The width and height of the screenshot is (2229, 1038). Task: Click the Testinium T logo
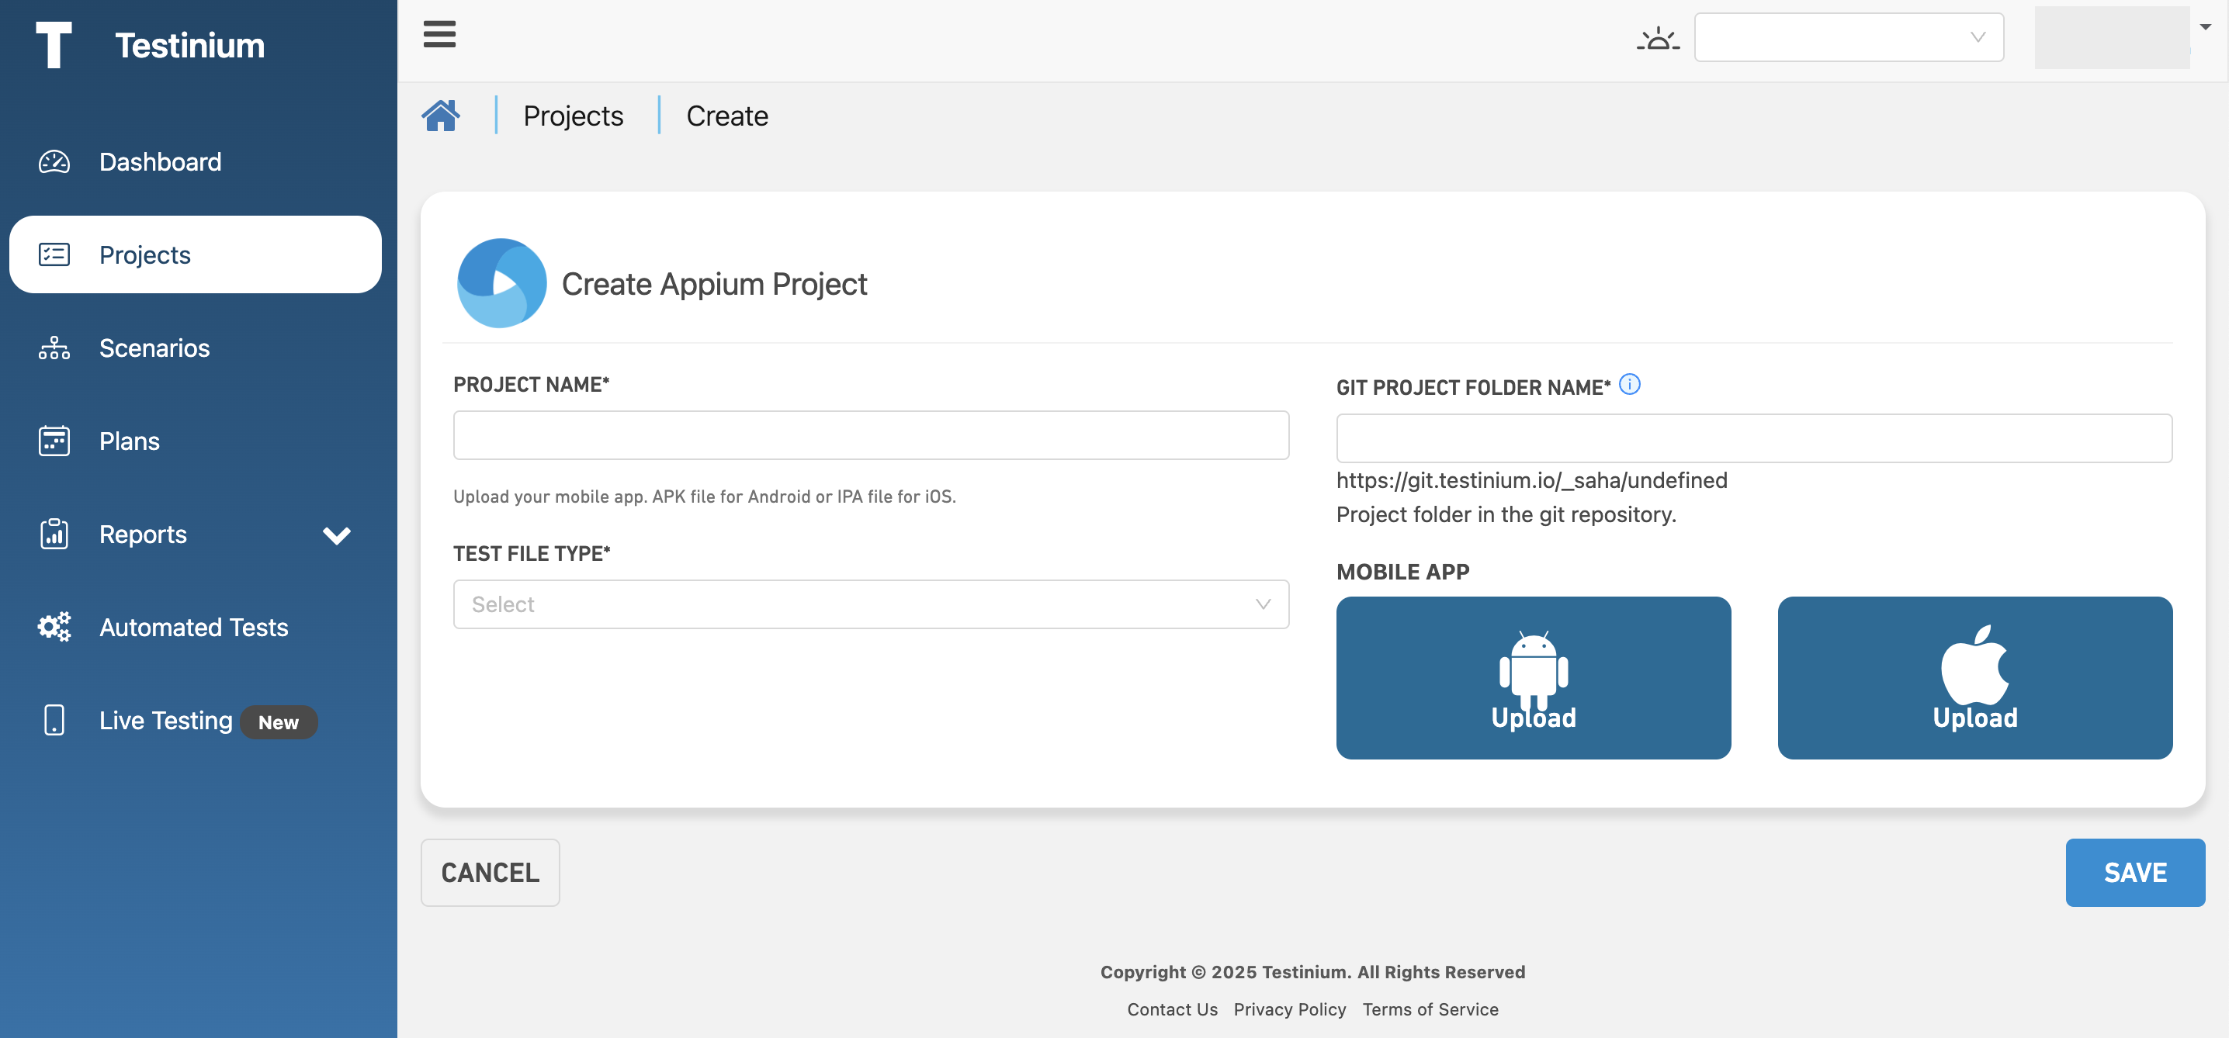tap(54, 44)
